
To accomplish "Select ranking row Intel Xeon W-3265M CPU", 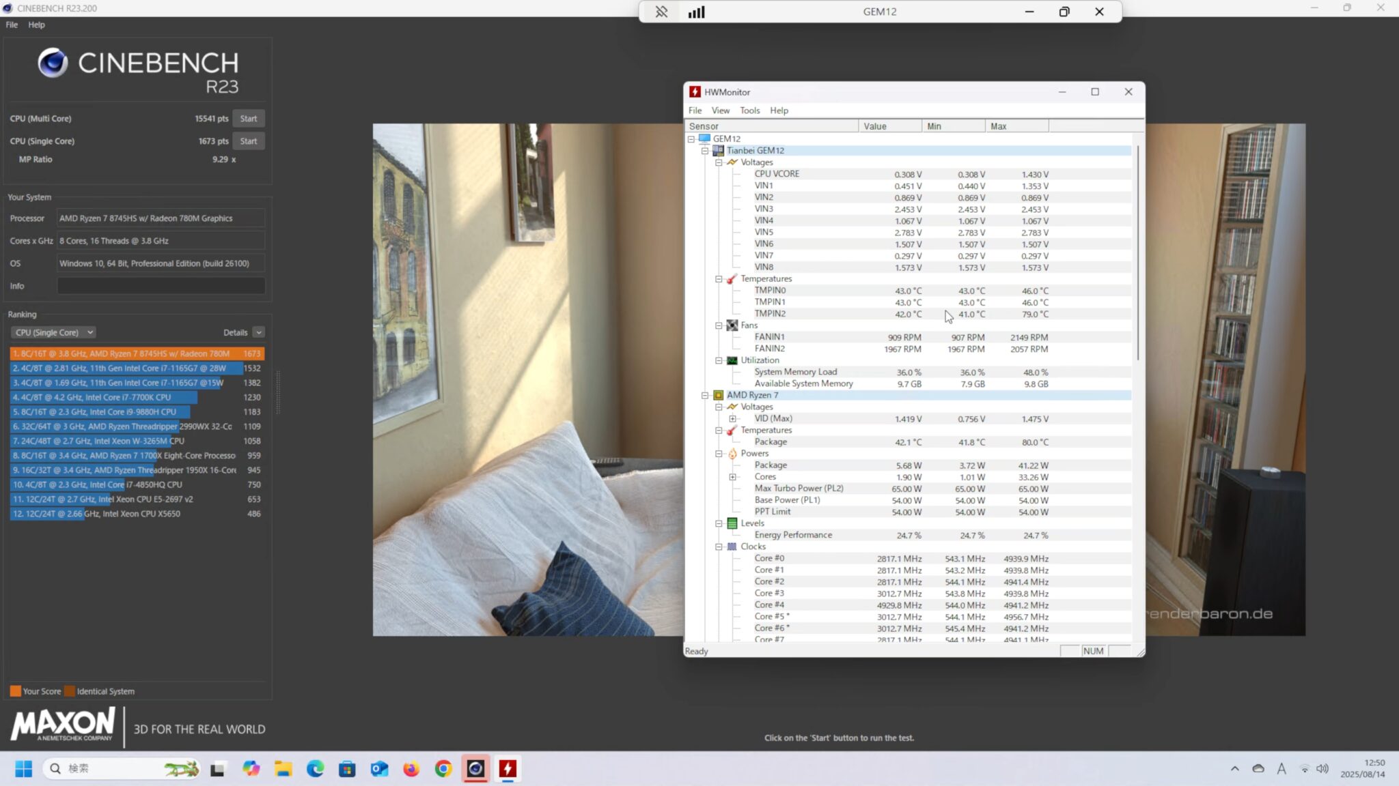I will click(137, 441).
